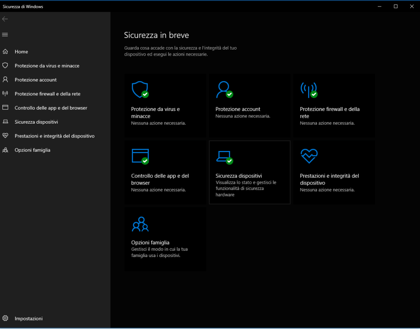This screenshot has height=329, width=420.
Task: Select Protezione firewall e della rete in sidebar
Action: (48, 94)
